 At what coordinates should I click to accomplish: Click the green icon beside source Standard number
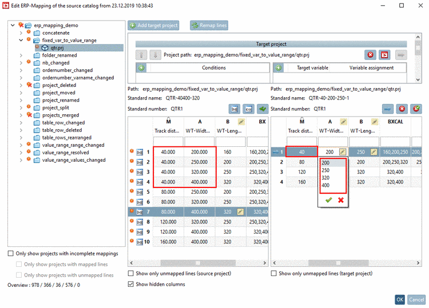pyautogui.click(x=263, y=109)
